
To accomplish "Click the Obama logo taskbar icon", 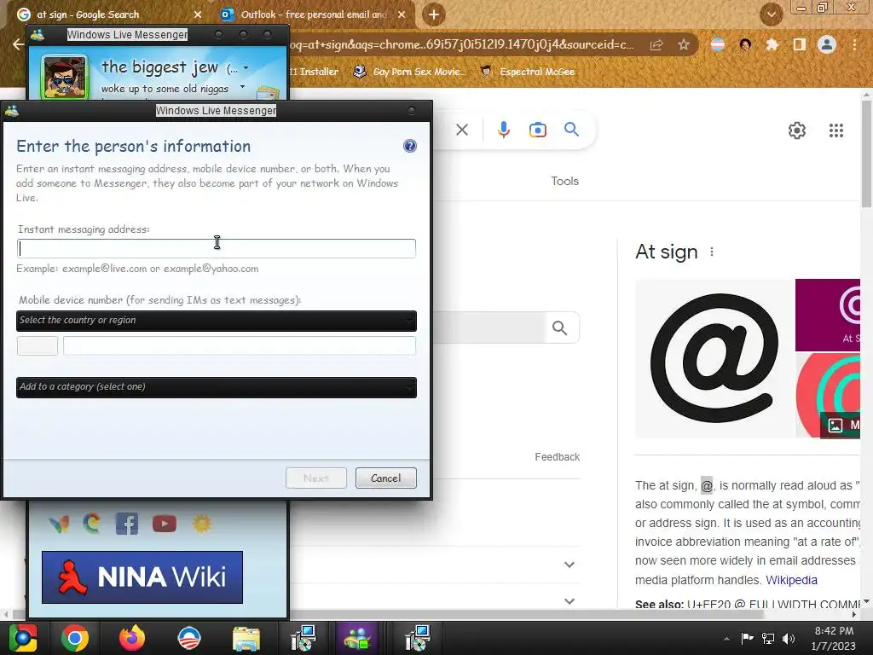I will click(x=189, y=638).
